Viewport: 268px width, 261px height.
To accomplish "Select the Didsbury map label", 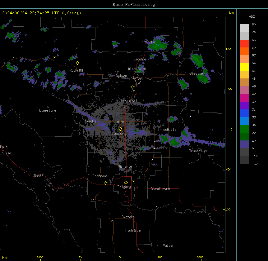I will 119,134.
